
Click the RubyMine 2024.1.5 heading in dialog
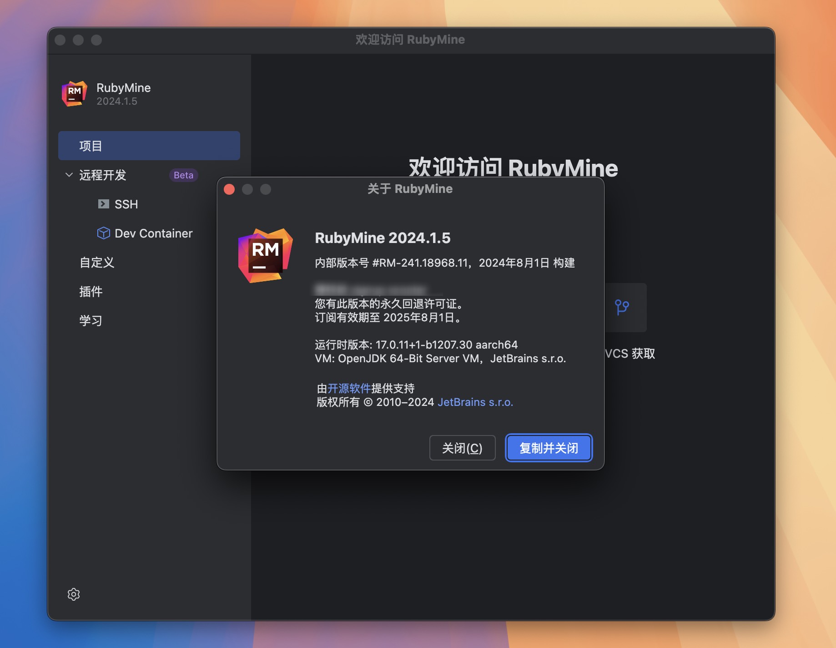tap(383, 238)
